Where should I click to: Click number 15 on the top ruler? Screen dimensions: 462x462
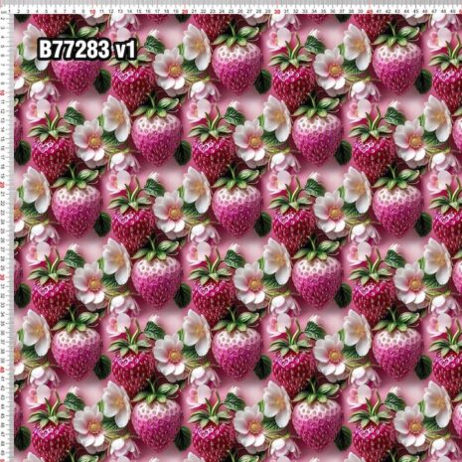[x=139, y=12]
